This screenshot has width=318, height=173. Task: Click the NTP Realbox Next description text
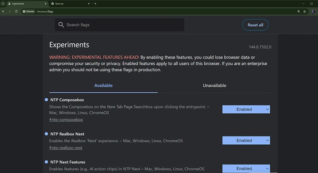[116, 141]
